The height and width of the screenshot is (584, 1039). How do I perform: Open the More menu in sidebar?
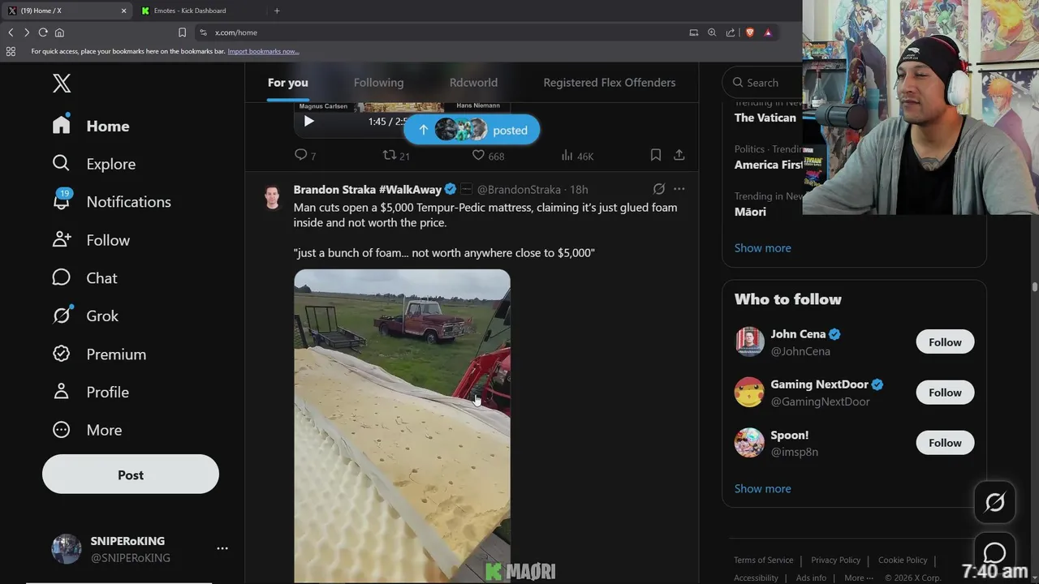87,430
